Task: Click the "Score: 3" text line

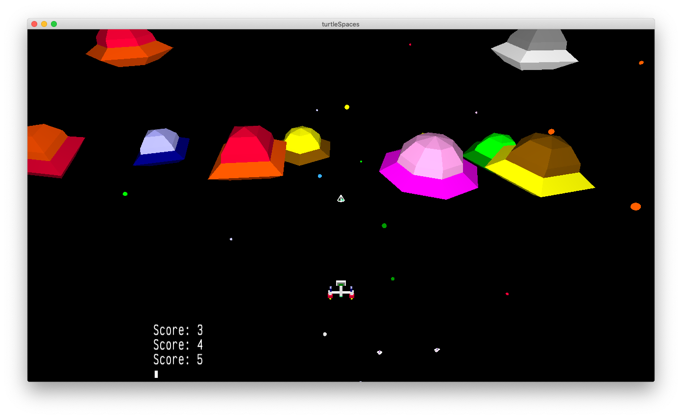Action: point(178,330)
